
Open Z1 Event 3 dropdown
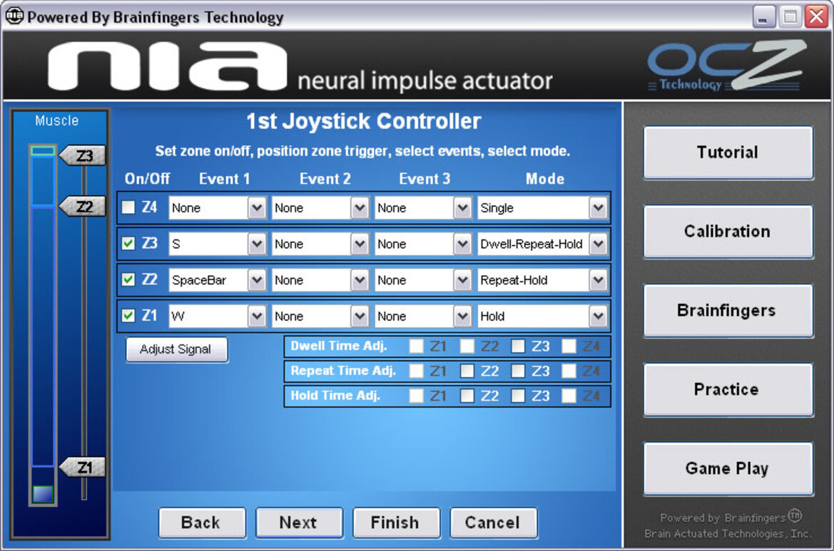[423, 316]
